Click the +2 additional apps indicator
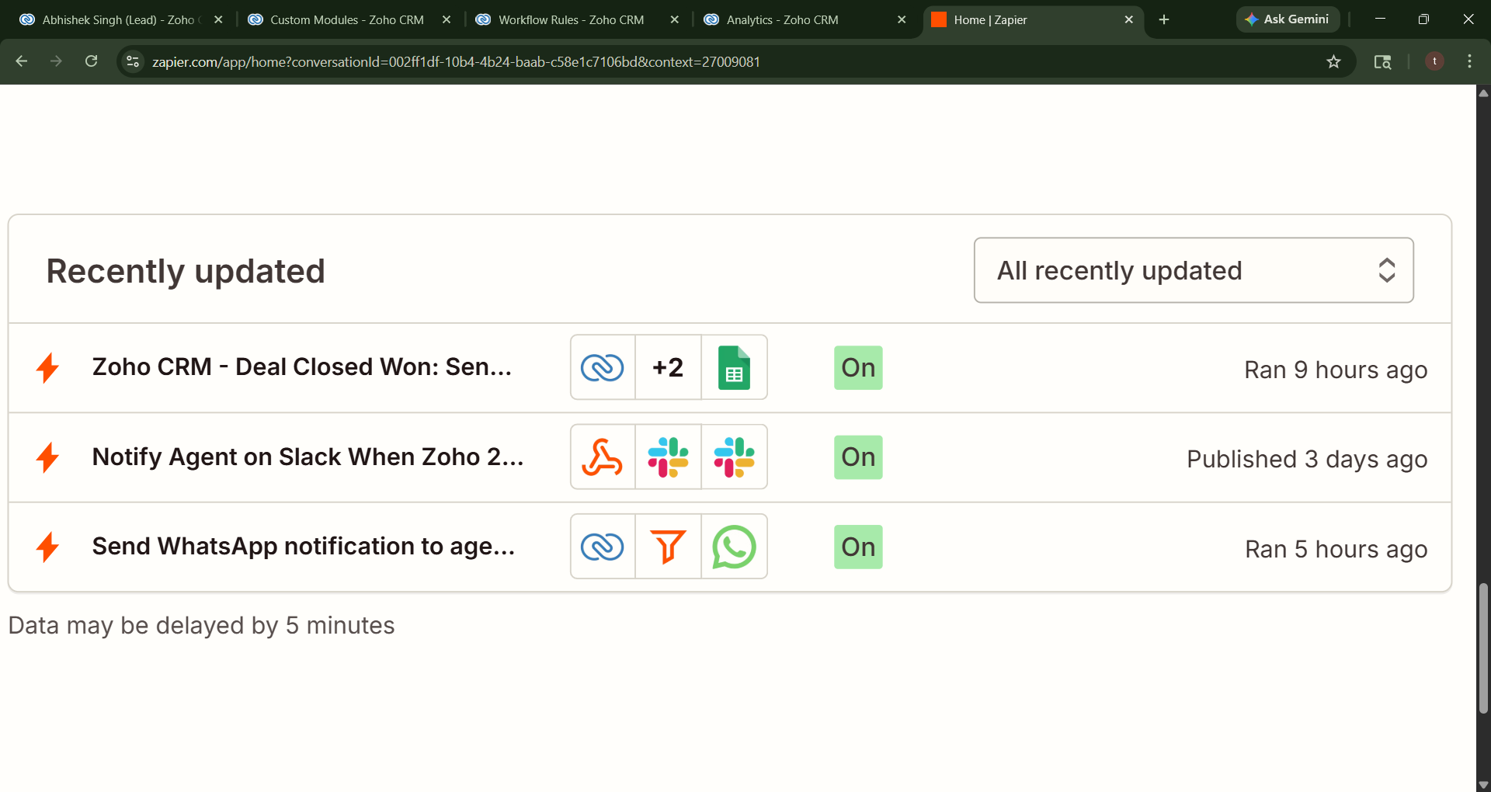 [668, 367]
